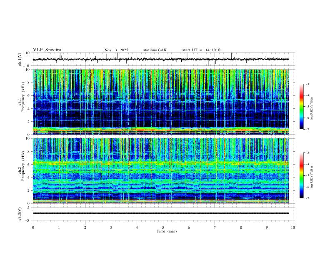330x255 pixels.
Task: Click time axis tick label "10"
Action: coord(293,227)
